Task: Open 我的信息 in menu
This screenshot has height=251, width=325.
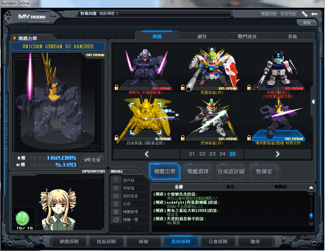Action: 129,196
